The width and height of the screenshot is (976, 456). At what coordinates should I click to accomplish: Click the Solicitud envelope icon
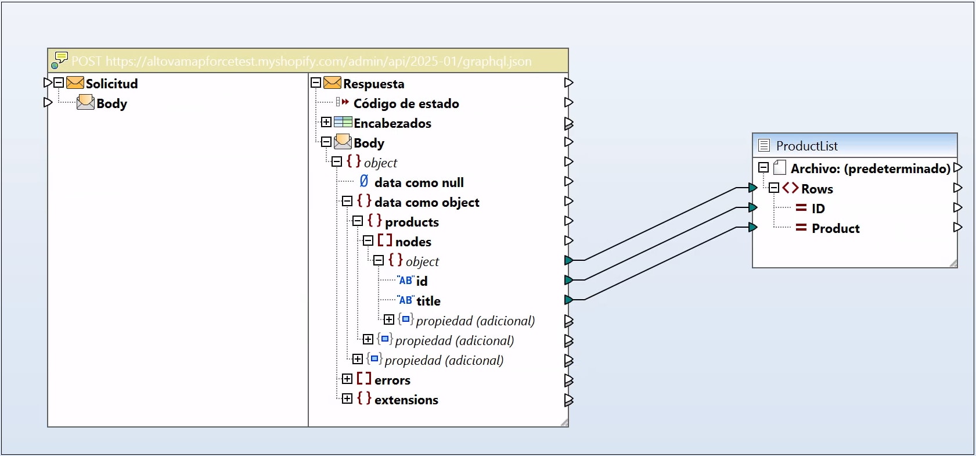tap(75, 83)
